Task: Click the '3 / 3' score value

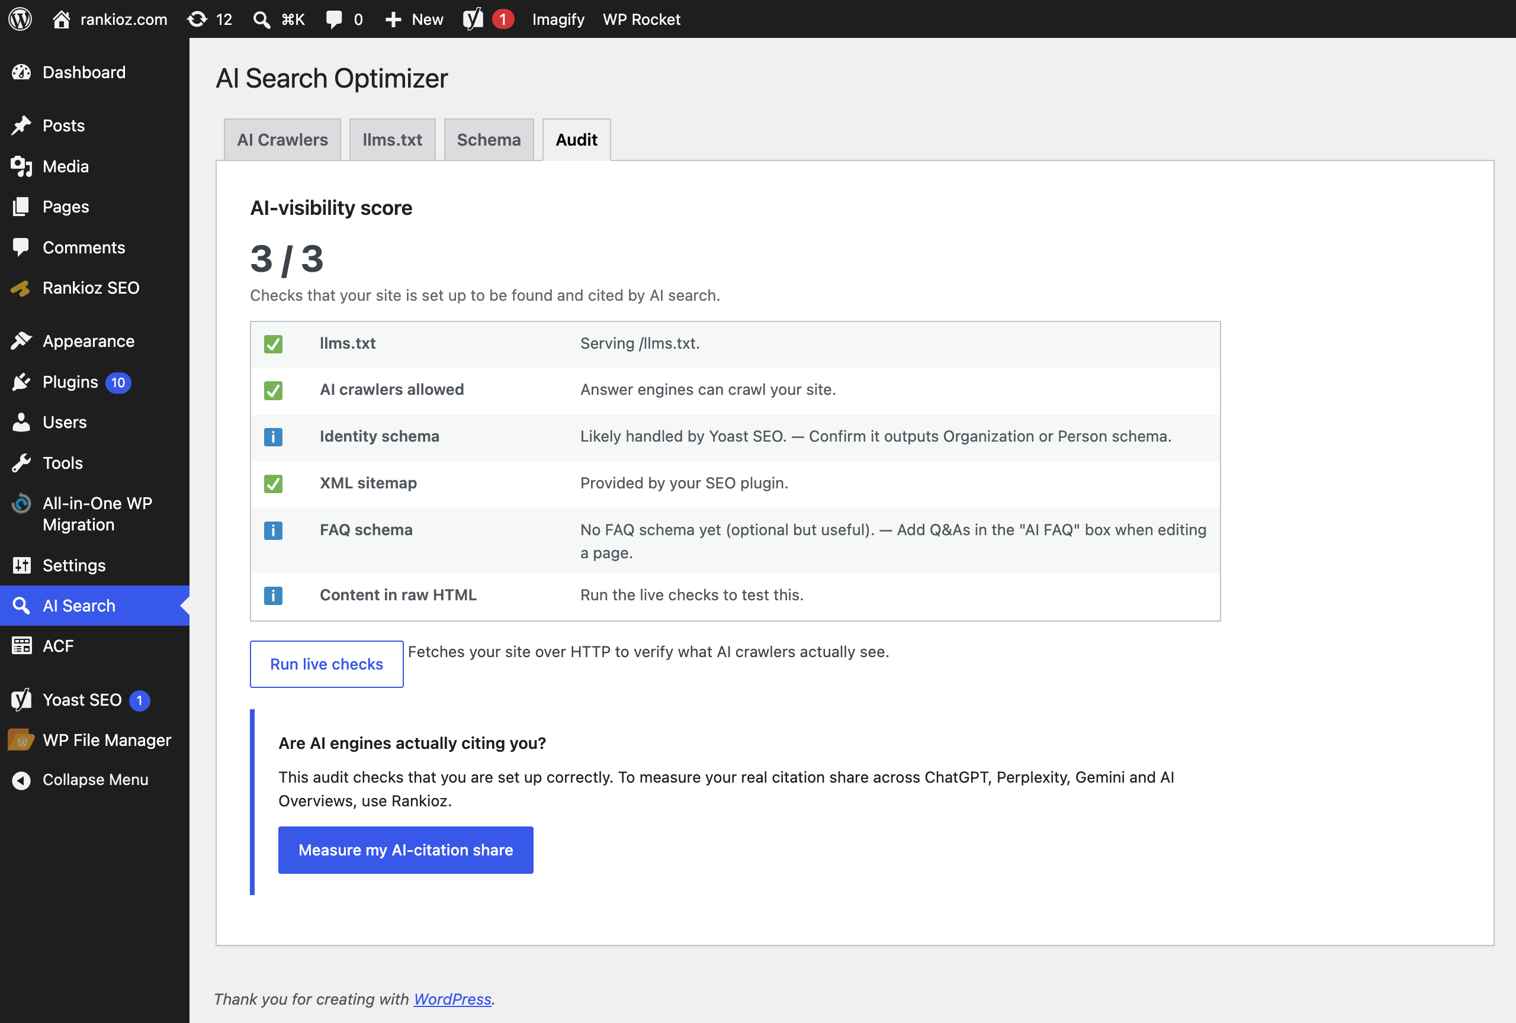Action: 287,259
